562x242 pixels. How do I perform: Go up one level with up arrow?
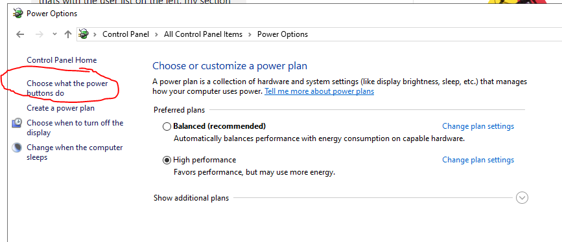pyautogui.click(x=68, y=34)
